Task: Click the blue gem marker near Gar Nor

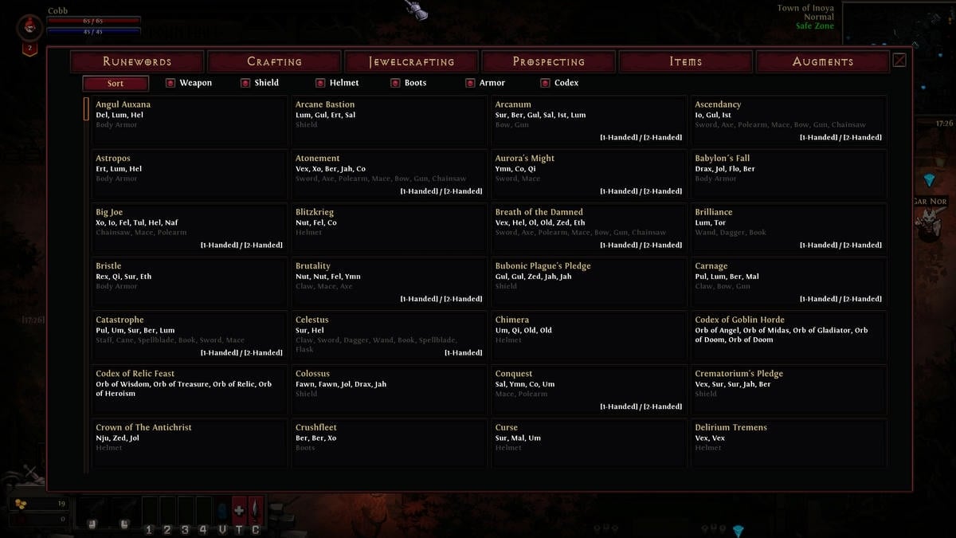Action: tap(928, 179)
